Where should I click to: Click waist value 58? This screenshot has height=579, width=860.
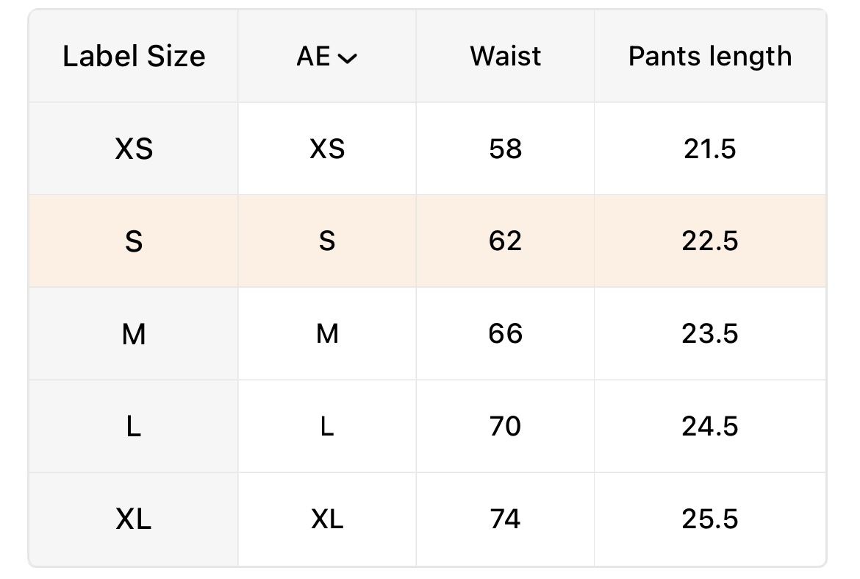pos(505,149)
